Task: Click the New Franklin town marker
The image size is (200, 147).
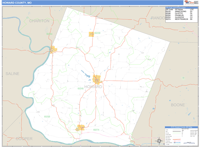Action: coord(81,127)
